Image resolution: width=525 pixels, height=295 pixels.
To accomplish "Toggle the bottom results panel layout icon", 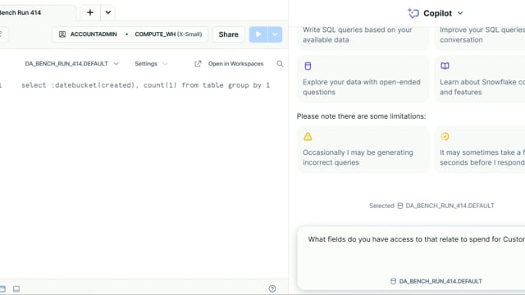I will click(x=16, y=288).
